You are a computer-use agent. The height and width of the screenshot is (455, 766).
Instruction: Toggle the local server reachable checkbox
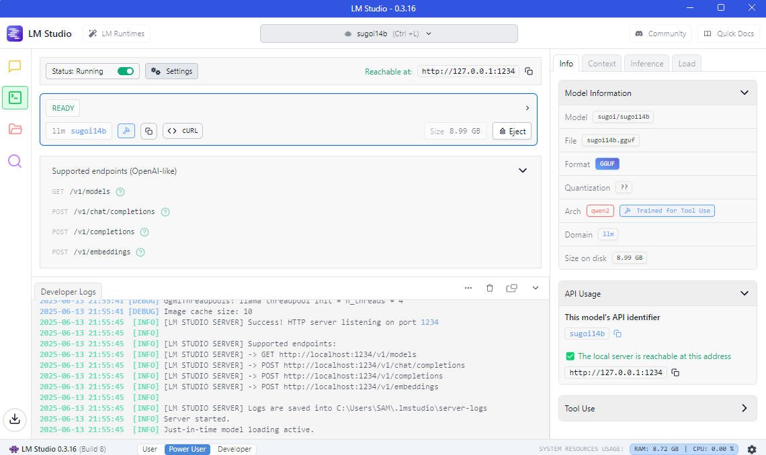tap(570, 356)
